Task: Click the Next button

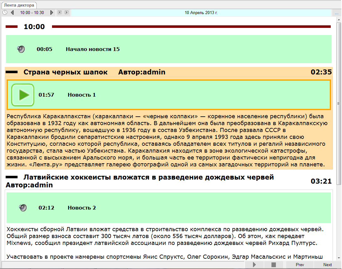Action: tap(328, 265)
